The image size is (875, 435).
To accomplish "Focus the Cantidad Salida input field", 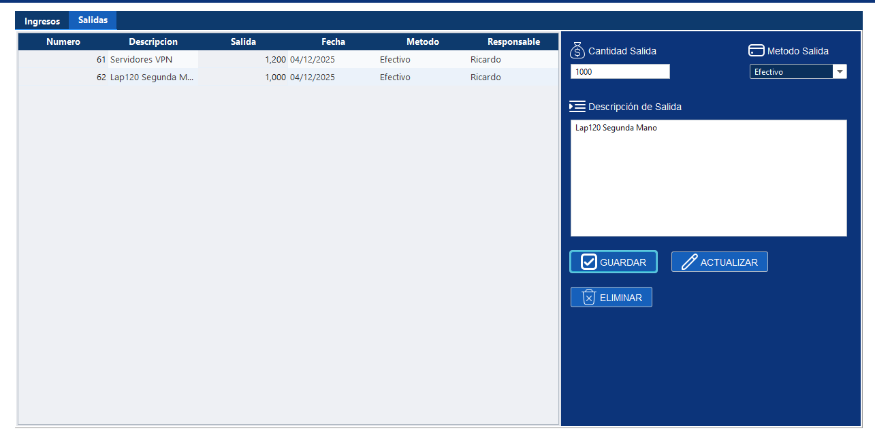I will [620, 71].
